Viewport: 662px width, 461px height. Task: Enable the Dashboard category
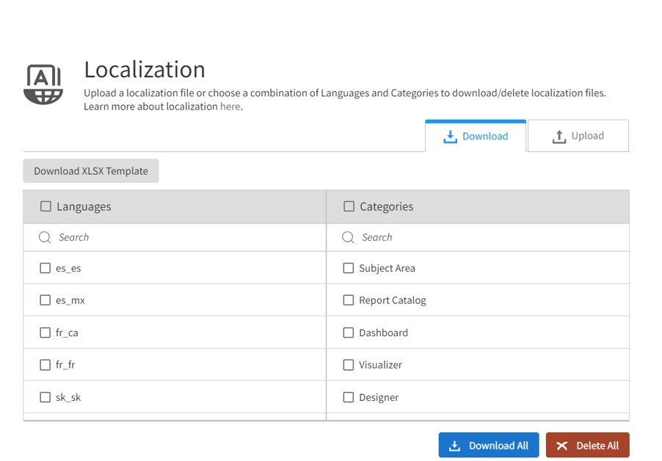[348, 333]
